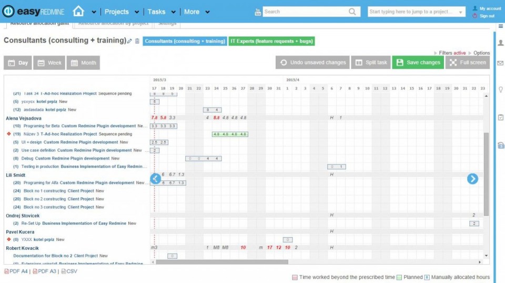This screenshot has width=505, height=283.
Task: Expand the Projects menu dropdown
Action: 136,12
